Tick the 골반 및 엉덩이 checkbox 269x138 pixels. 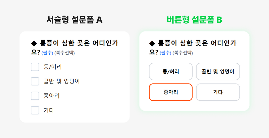click(35, 81)
